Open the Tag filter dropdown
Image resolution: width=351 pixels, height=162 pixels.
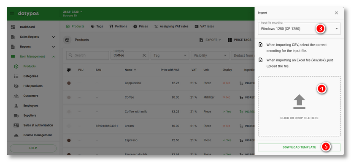pyautogui.click(x=170, y=55)
